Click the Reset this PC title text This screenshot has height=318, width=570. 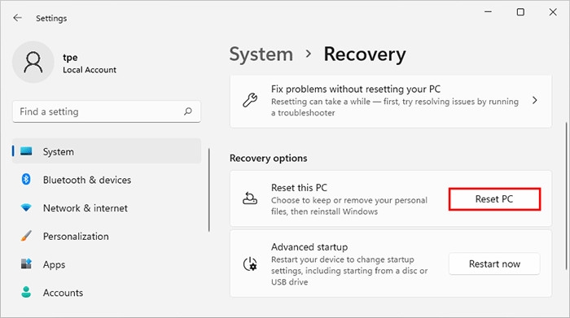pos(299,188)
